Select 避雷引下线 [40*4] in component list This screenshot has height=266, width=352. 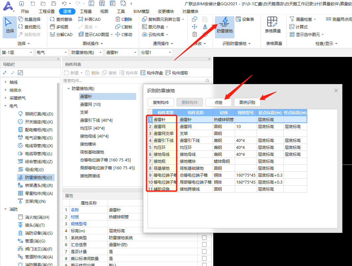tap(96, 120)
